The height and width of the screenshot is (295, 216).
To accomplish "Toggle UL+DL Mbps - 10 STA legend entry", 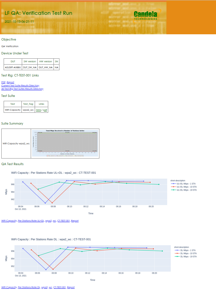I will pyautogui.click(x=184, y=187).
